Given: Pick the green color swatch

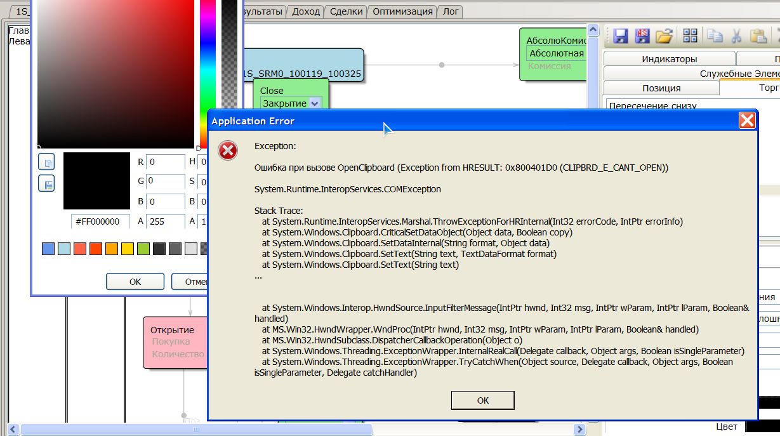Looking at the screenshot, I should [143, 249].
